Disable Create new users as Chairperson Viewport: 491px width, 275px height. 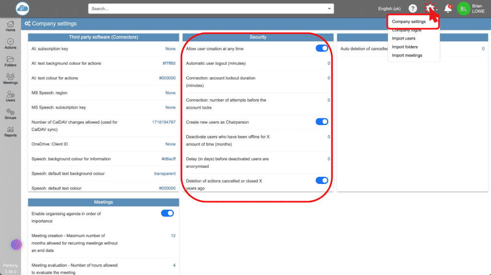pos(322,122)
